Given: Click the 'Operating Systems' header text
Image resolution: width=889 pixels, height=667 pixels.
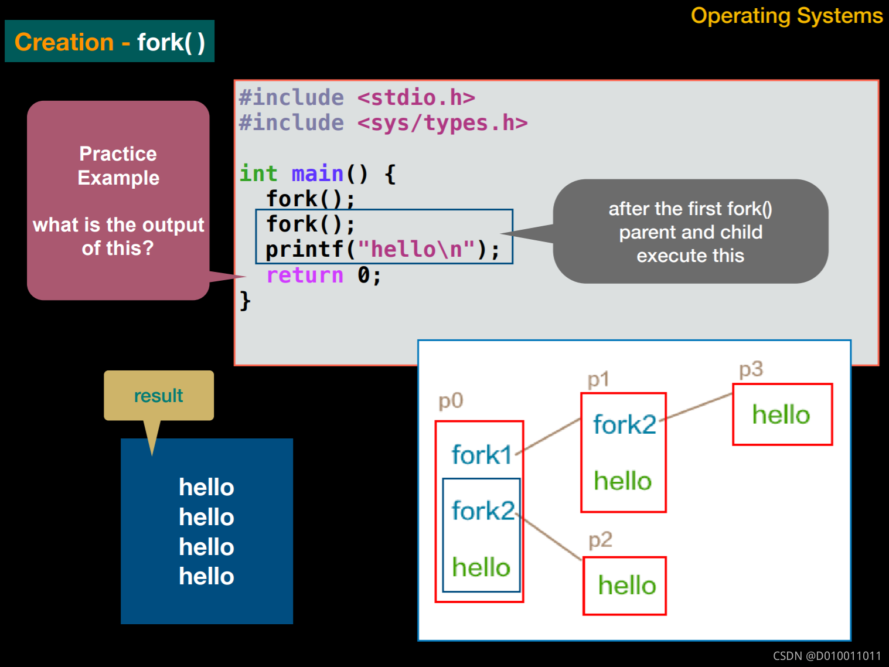Looking at the screenshot, I should click(786, 16).
